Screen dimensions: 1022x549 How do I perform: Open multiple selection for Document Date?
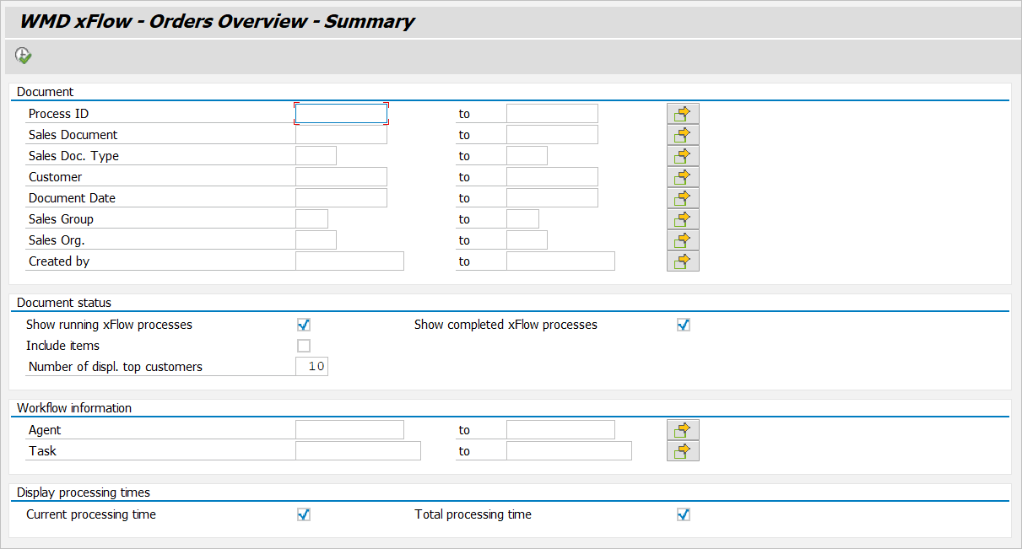[x=683, y=197]
